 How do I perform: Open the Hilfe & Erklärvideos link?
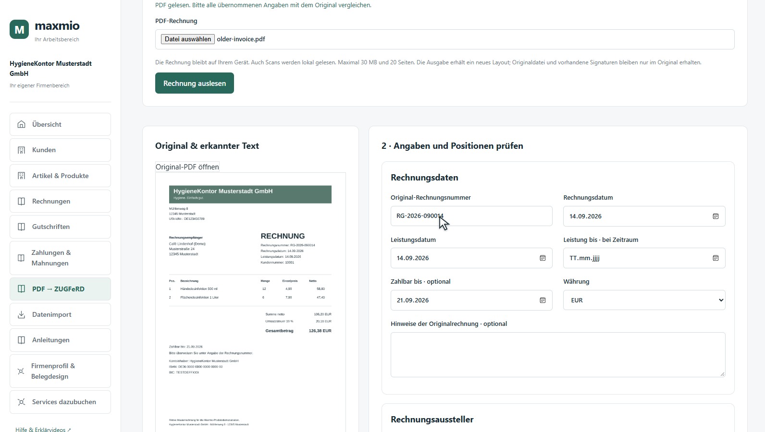point(43,429)
